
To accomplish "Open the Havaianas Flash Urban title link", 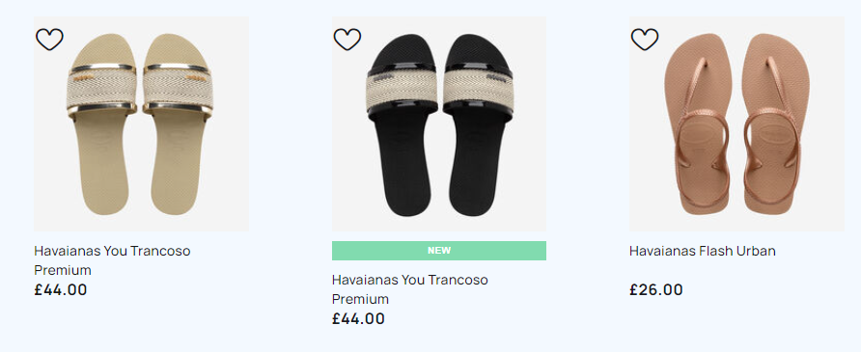I will pyautogui.click(x=703, y=251).
